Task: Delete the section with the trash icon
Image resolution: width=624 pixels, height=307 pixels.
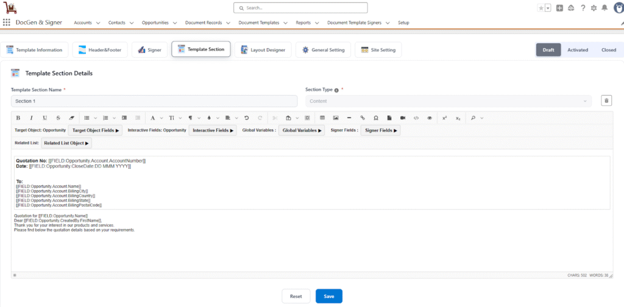Action: [606, 101]
